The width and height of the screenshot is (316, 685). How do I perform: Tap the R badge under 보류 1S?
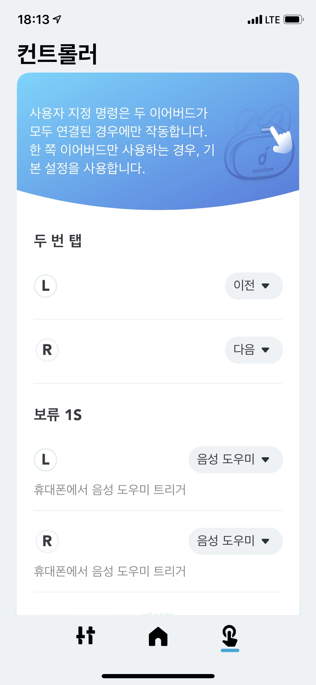(x=47, y=541)
